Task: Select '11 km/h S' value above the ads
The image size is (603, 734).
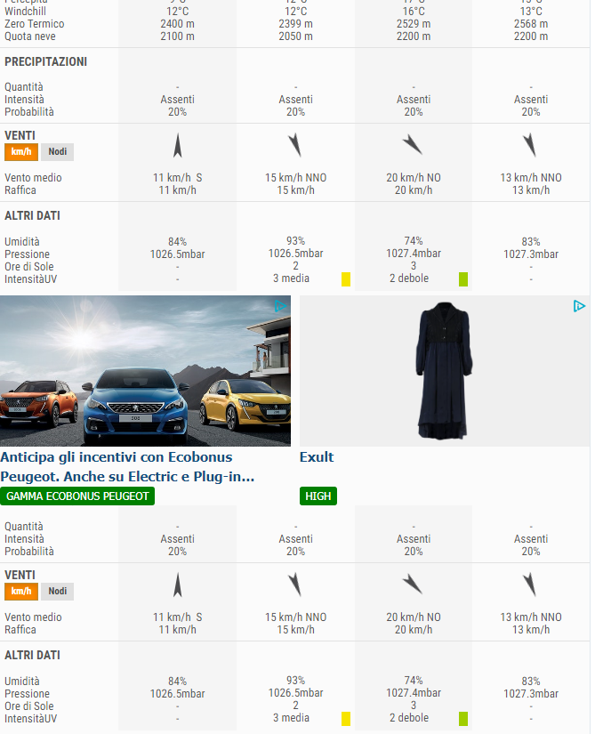Action: (x=177, y=178)
